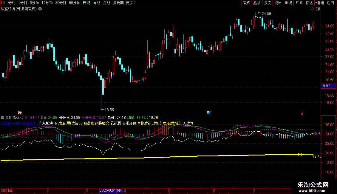Click the DE: 24.05 indicator value

(49, 118)
